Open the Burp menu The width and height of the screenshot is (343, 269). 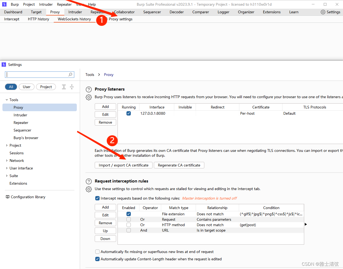(15, 4)
